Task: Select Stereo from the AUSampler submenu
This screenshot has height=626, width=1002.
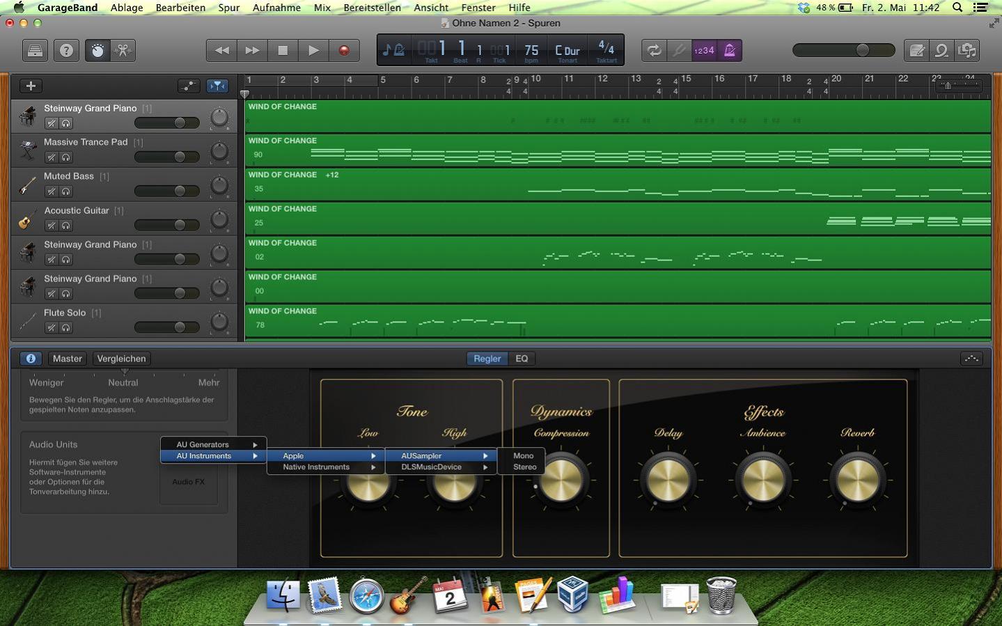Action: point(524,467)
